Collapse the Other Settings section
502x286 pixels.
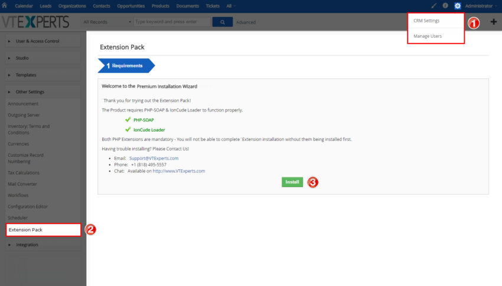pyautogui.click(x=43, y=92)
